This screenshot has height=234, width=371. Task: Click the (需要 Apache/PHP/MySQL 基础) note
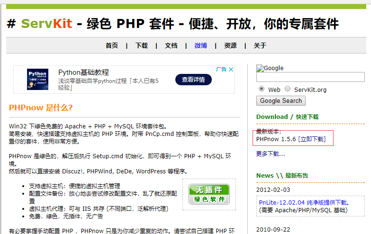[x=303, y=210]
